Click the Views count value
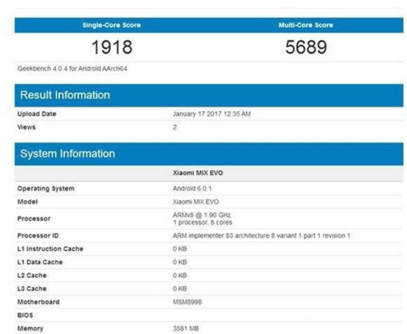The width and height of the screenshot is (407, 334). 175,128
